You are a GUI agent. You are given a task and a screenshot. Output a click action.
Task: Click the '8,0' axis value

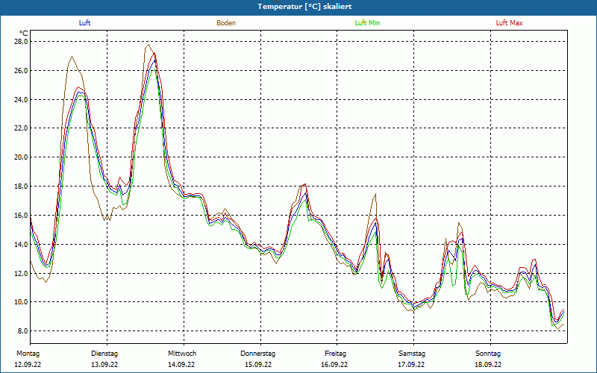coord(23,331)
